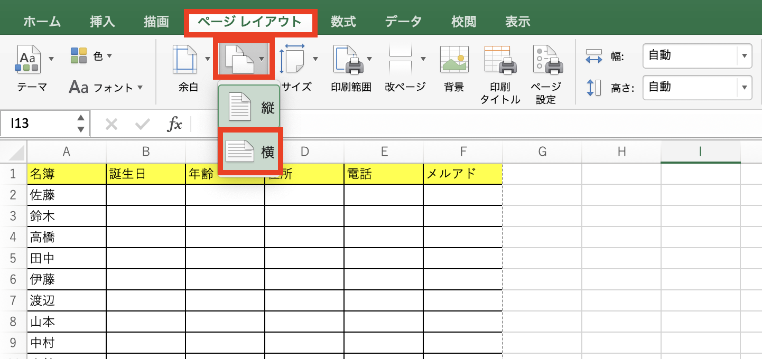
Task: Open the ページ設定 (Page Setup) dialog
Action: tap(547, 63)
